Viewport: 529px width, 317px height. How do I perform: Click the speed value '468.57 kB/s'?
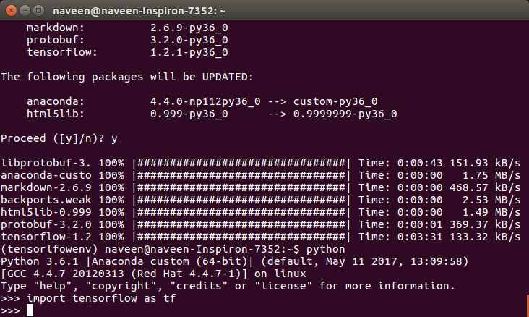(x=485, y=187)
